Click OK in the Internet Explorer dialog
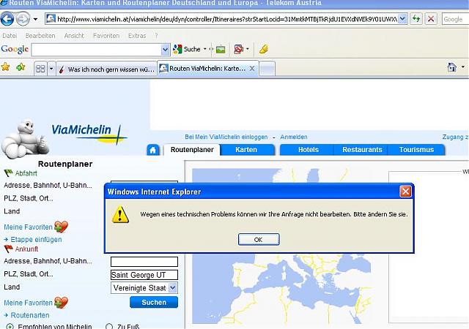This screenshot has height=329, width=469. [259, 239]
